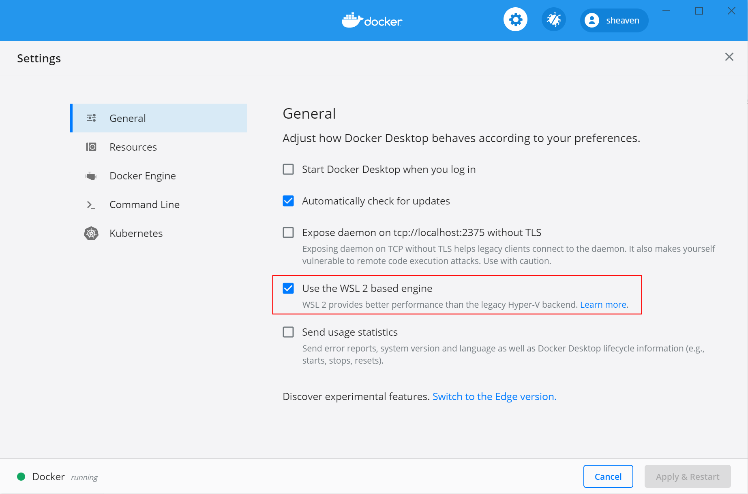Follow the Learn more link about WSL 2
The height and width of the screenshot is (494, 748).
(x=603, y=304)
